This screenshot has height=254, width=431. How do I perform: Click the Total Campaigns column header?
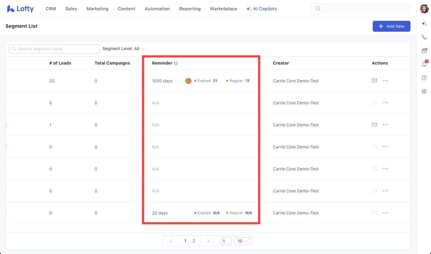click(x=112, y=63)
